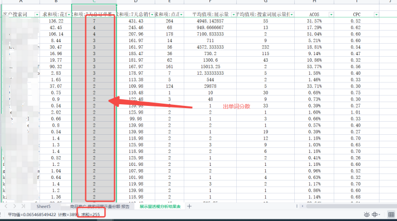Expand the ACOS column filter dropdown

(x=325, y=14)
